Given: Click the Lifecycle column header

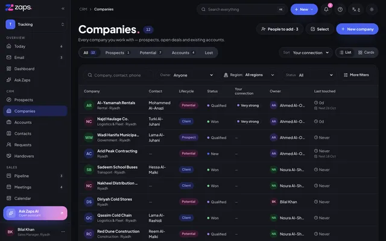Looking at the screenshot, I should pos(186,91).
